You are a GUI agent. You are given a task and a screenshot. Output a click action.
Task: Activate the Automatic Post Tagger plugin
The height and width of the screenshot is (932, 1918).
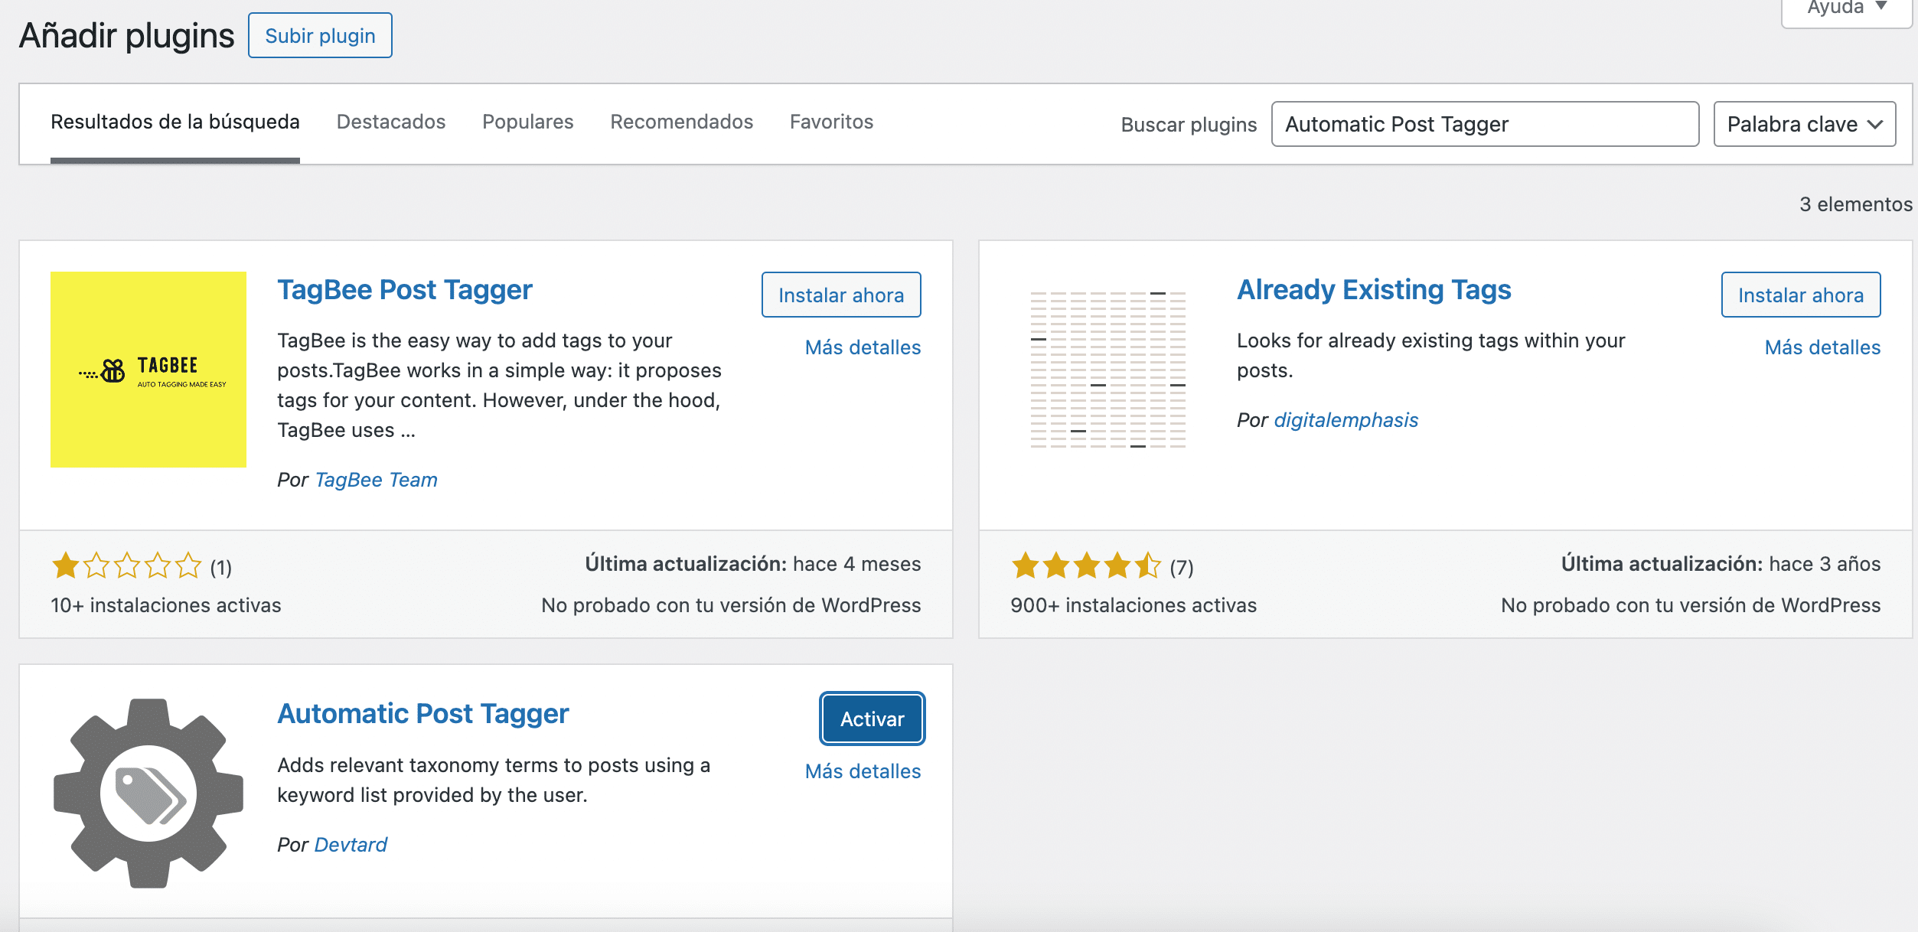point(872,719)
